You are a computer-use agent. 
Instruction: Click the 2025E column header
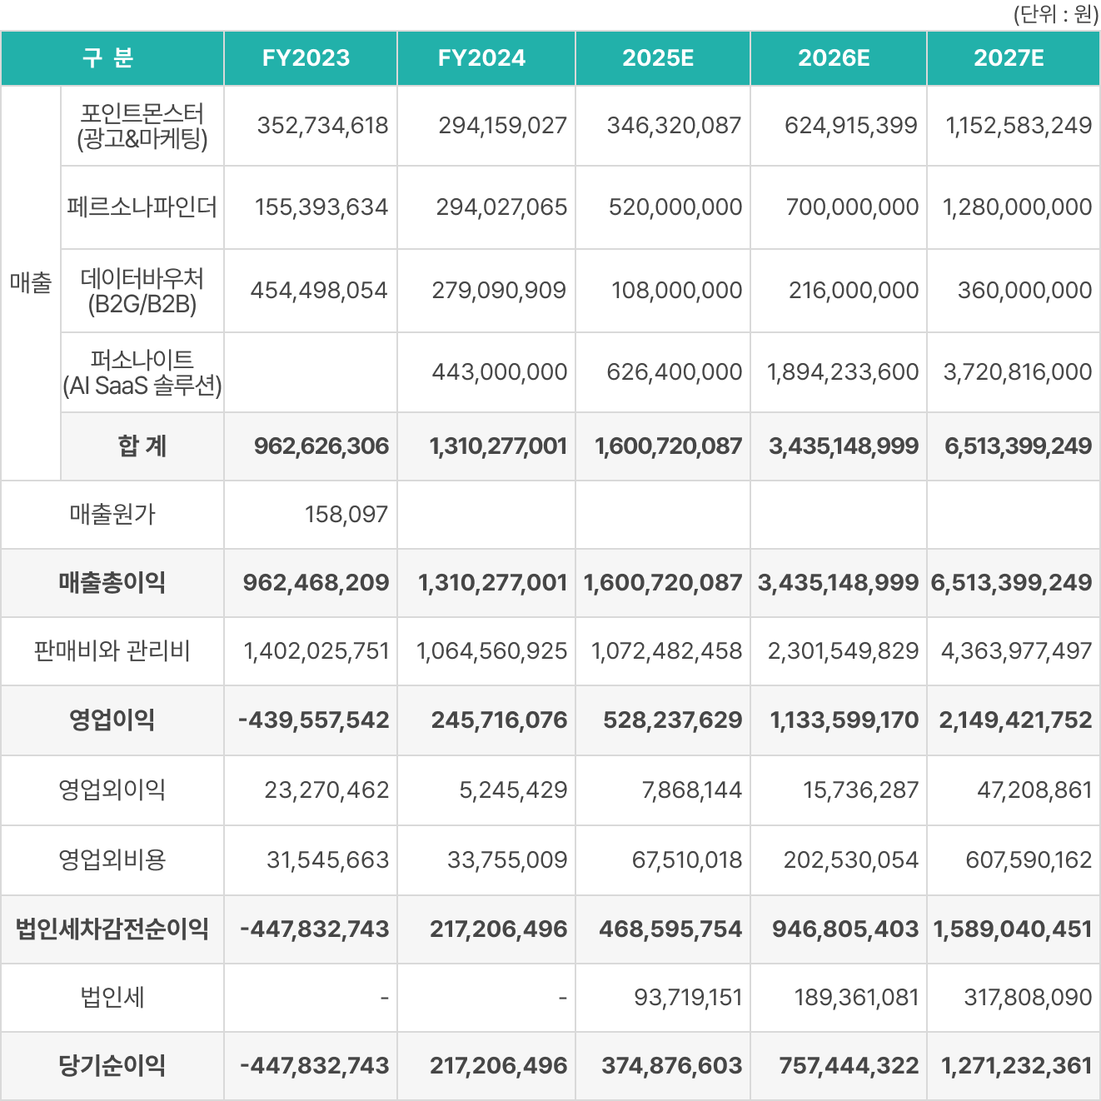pyautogui.click(x=658, y=58)
